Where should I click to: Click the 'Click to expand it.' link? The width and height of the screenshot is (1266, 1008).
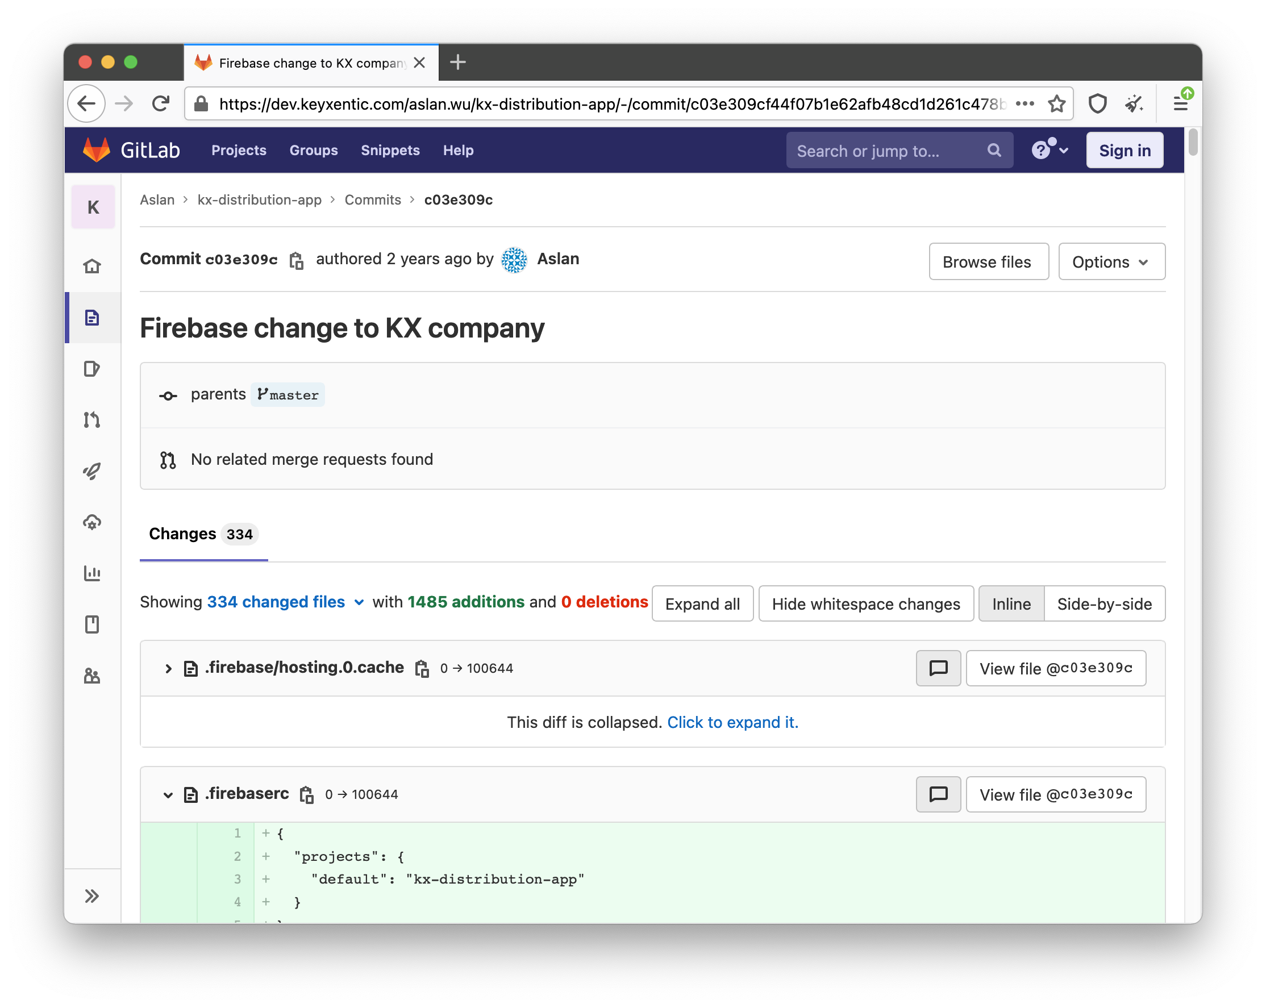[x=733, y=722]
